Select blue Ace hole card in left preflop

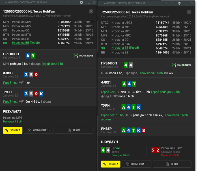coord(28,56)
